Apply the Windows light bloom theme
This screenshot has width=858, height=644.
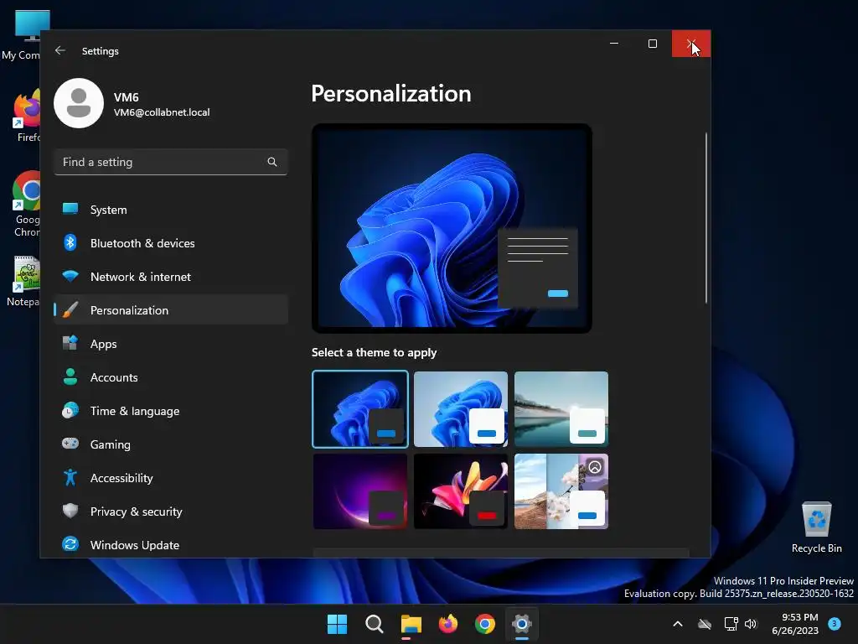[x=461, y=409]
